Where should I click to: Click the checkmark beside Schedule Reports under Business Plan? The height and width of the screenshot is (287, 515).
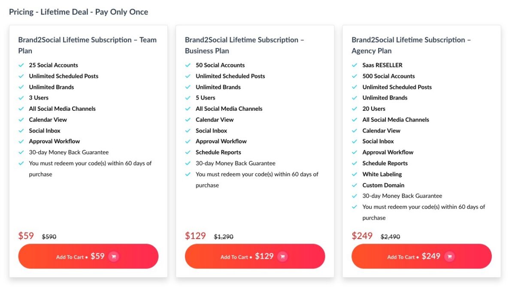pos(188,152)
